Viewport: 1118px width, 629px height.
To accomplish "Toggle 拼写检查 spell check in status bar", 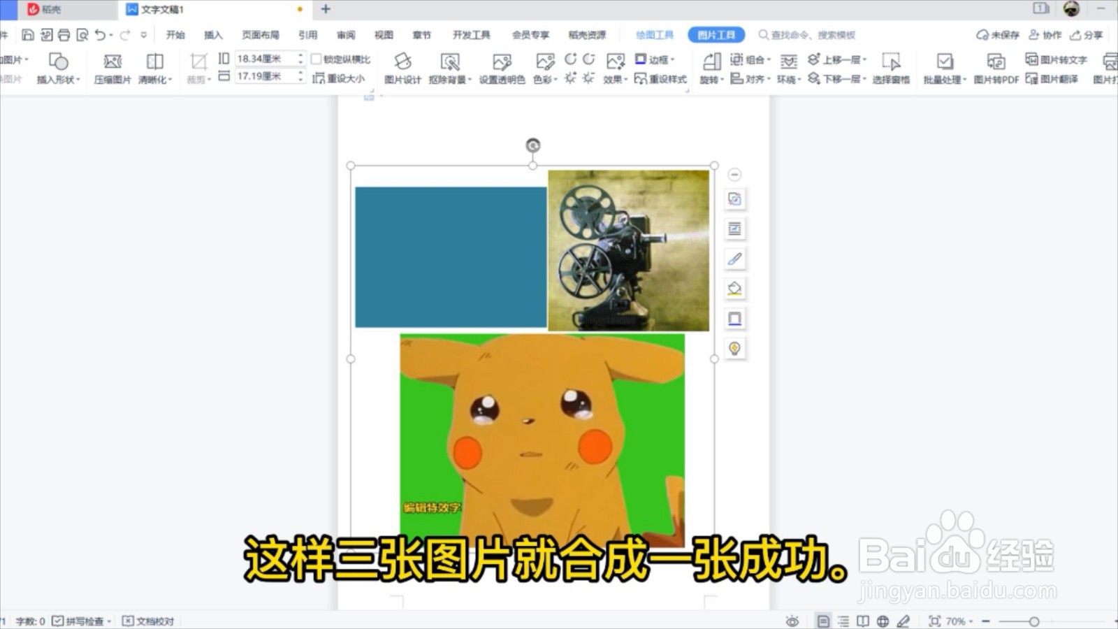I will [x=82, y=621].
